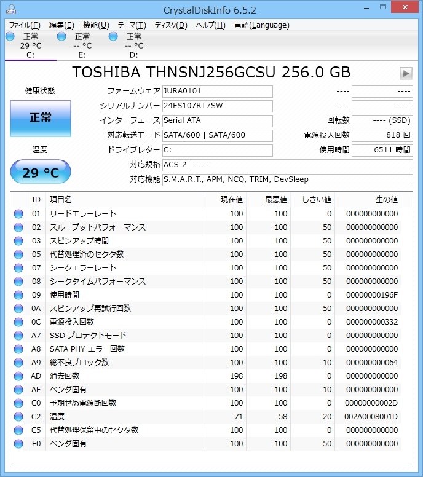Open the 機能(U) menu
This screenshot has width=423, height=477.
tap(96, 25)
